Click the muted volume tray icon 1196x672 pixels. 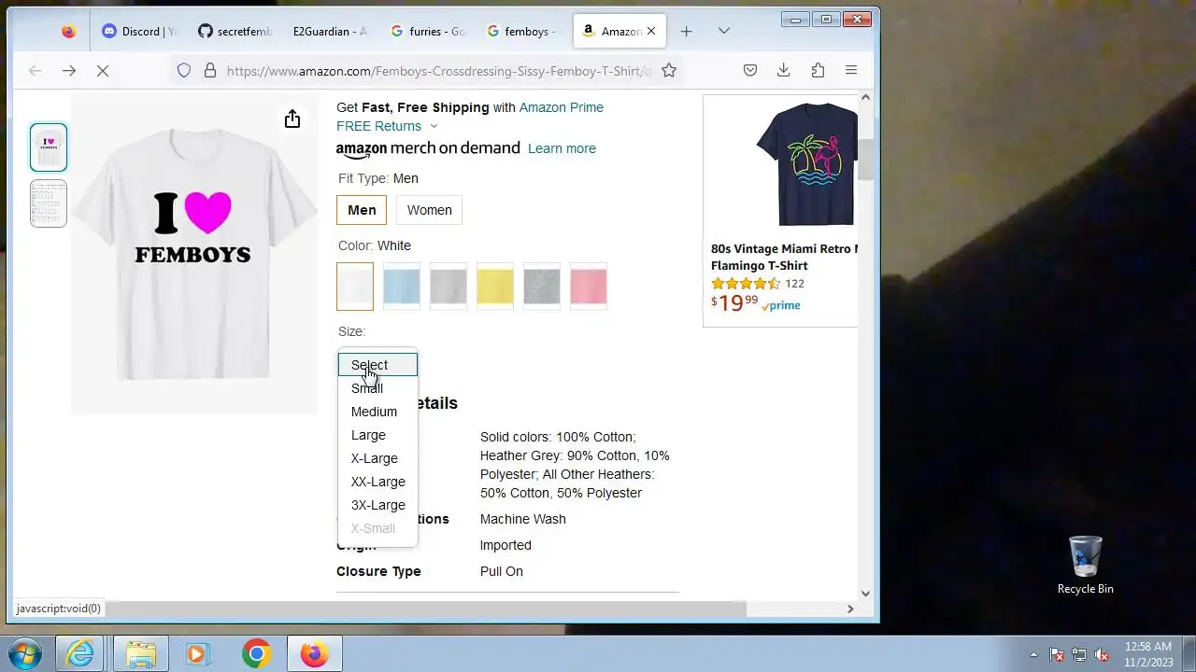(x=1102, y=654)
